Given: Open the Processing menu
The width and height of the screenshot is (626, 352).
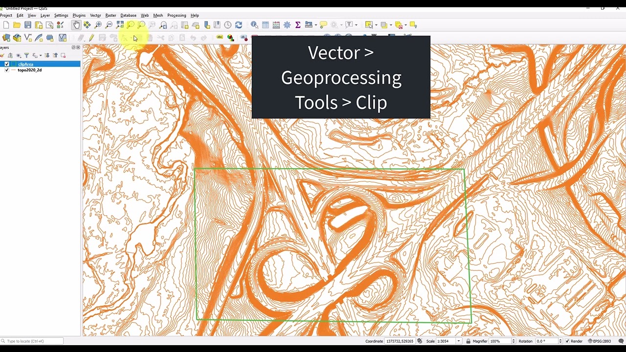Looking at the screenshot, I should (x=177, y=15).
